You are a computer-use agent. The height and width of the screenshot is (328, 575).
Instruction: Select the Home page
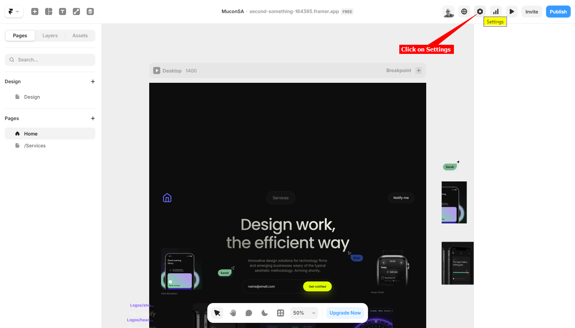tap(50, 133)
